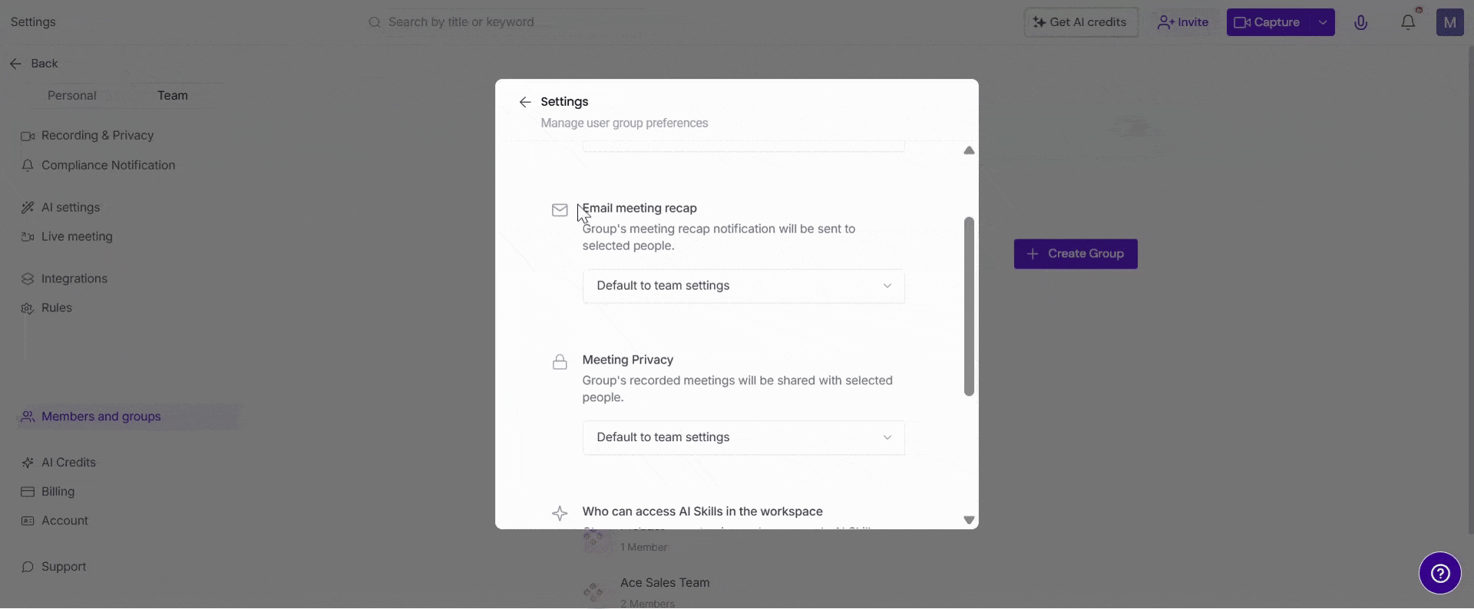Click the Meeting Privacy lock icon
This screenshot has width=1474, height=609.
tap(560, 362)
